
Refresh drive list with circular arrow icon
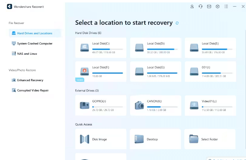[177, 23]
